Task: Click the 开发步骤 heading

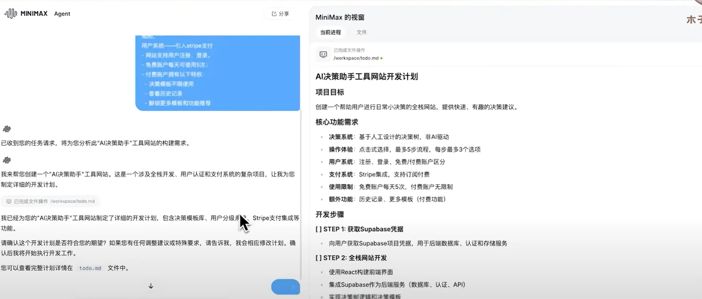Action: click(x=330, y=215)
